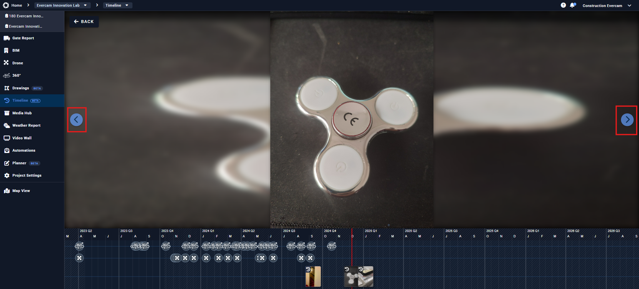The image size is (639, 289).
Task: Click the Project Settings gear icon
Action: (7, 175)
